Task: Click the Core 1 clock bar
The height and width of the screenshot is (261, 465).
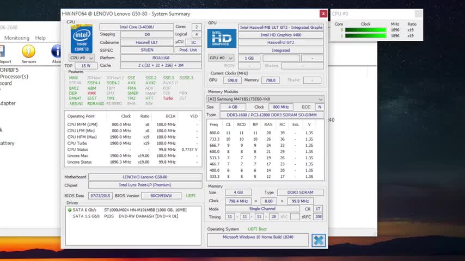Action: (x=366, y=35)
